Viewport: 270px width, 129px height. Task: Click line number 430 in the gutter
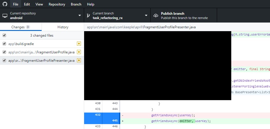tap(98, 103)
